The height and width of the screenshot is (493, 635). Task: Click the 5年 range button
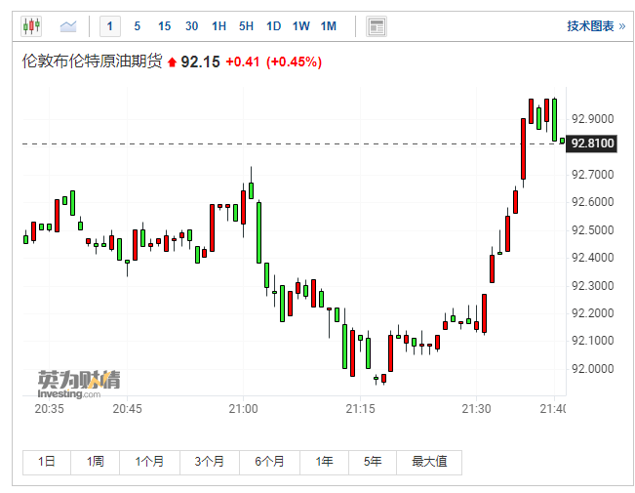coord(373,462)
